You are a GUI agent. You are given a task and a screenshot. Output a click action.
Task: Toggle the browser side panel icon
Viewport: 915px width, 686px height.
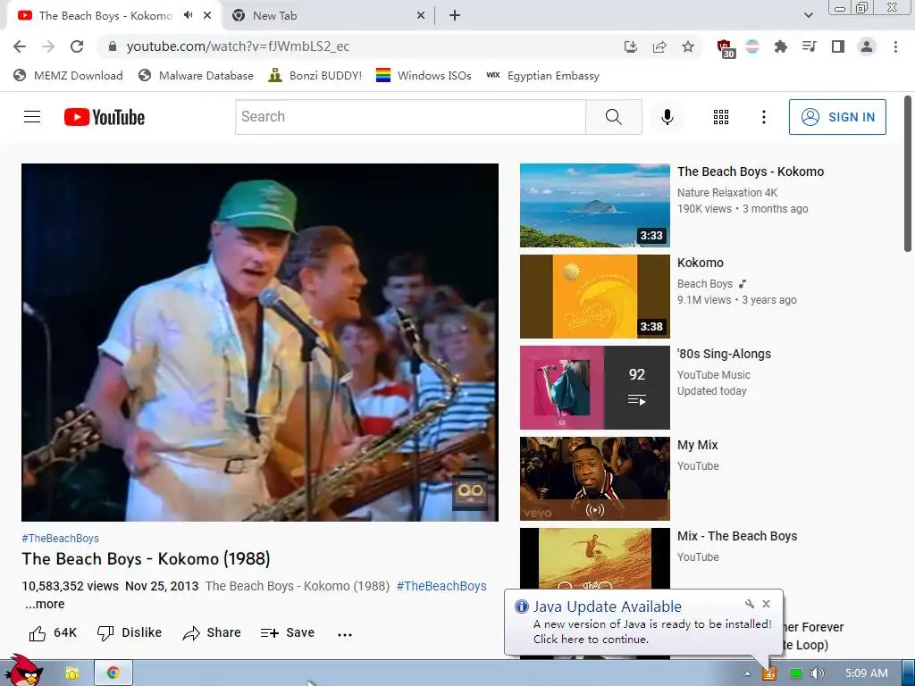tap(838, 46)
